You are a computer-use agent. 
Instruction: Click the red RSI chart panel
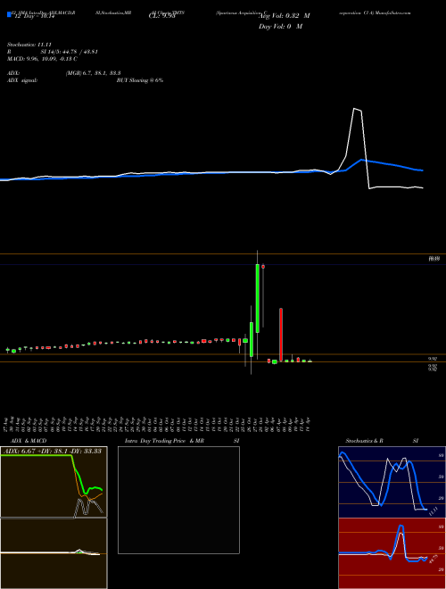coord(392,553)
